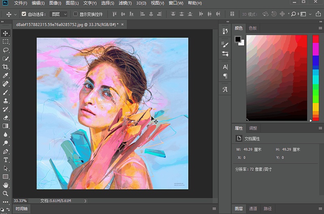Screen dimensions: 324x214
Task: Open the Character panel (A|) icon
Action: [x=225, y=67]
